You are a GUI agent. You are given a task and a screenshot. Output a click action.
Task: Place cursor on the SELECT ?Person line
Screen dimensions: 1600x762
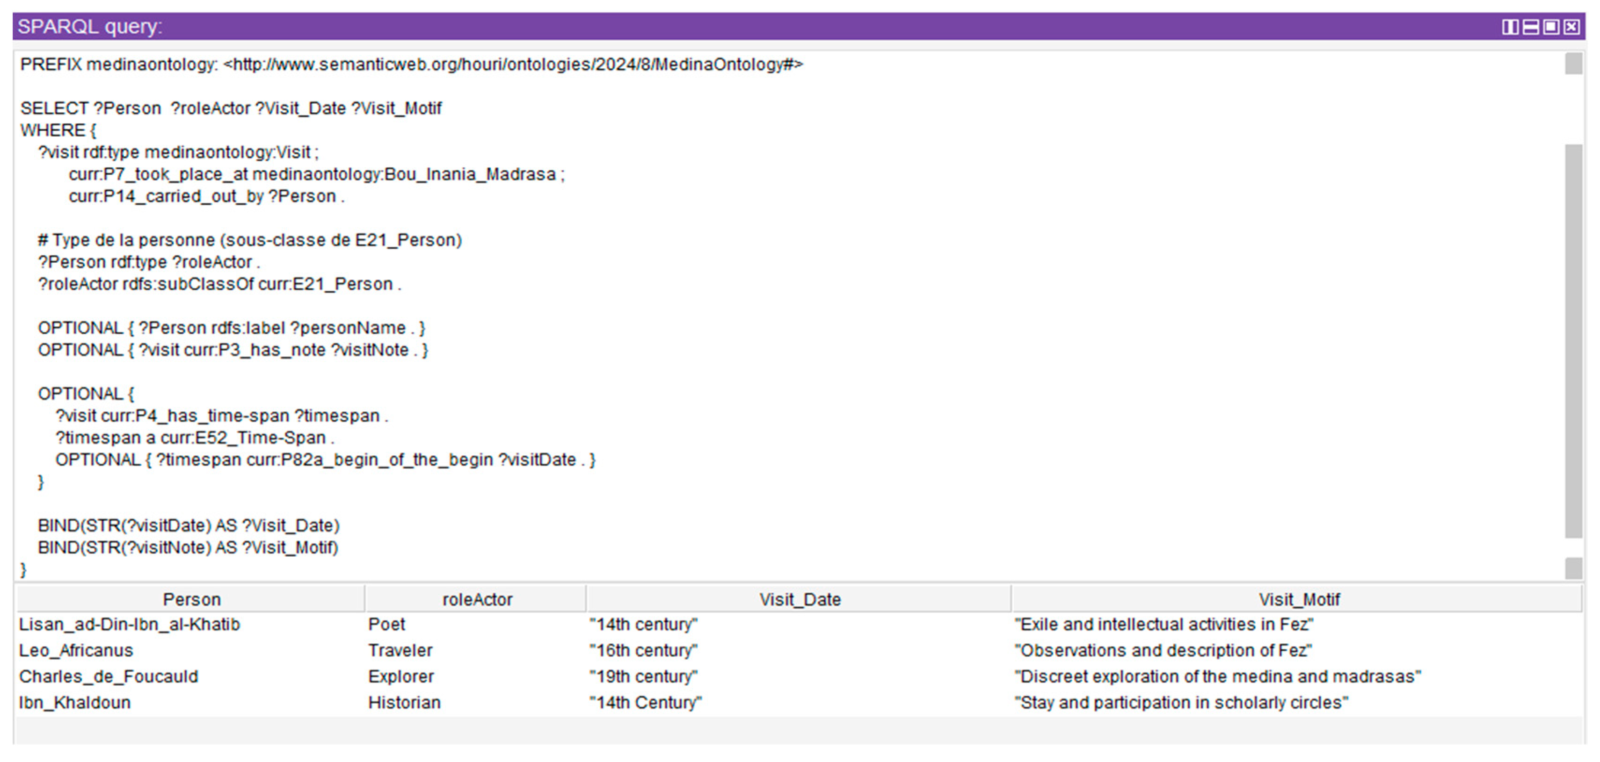pyautogui.click(x=230, y=108)
